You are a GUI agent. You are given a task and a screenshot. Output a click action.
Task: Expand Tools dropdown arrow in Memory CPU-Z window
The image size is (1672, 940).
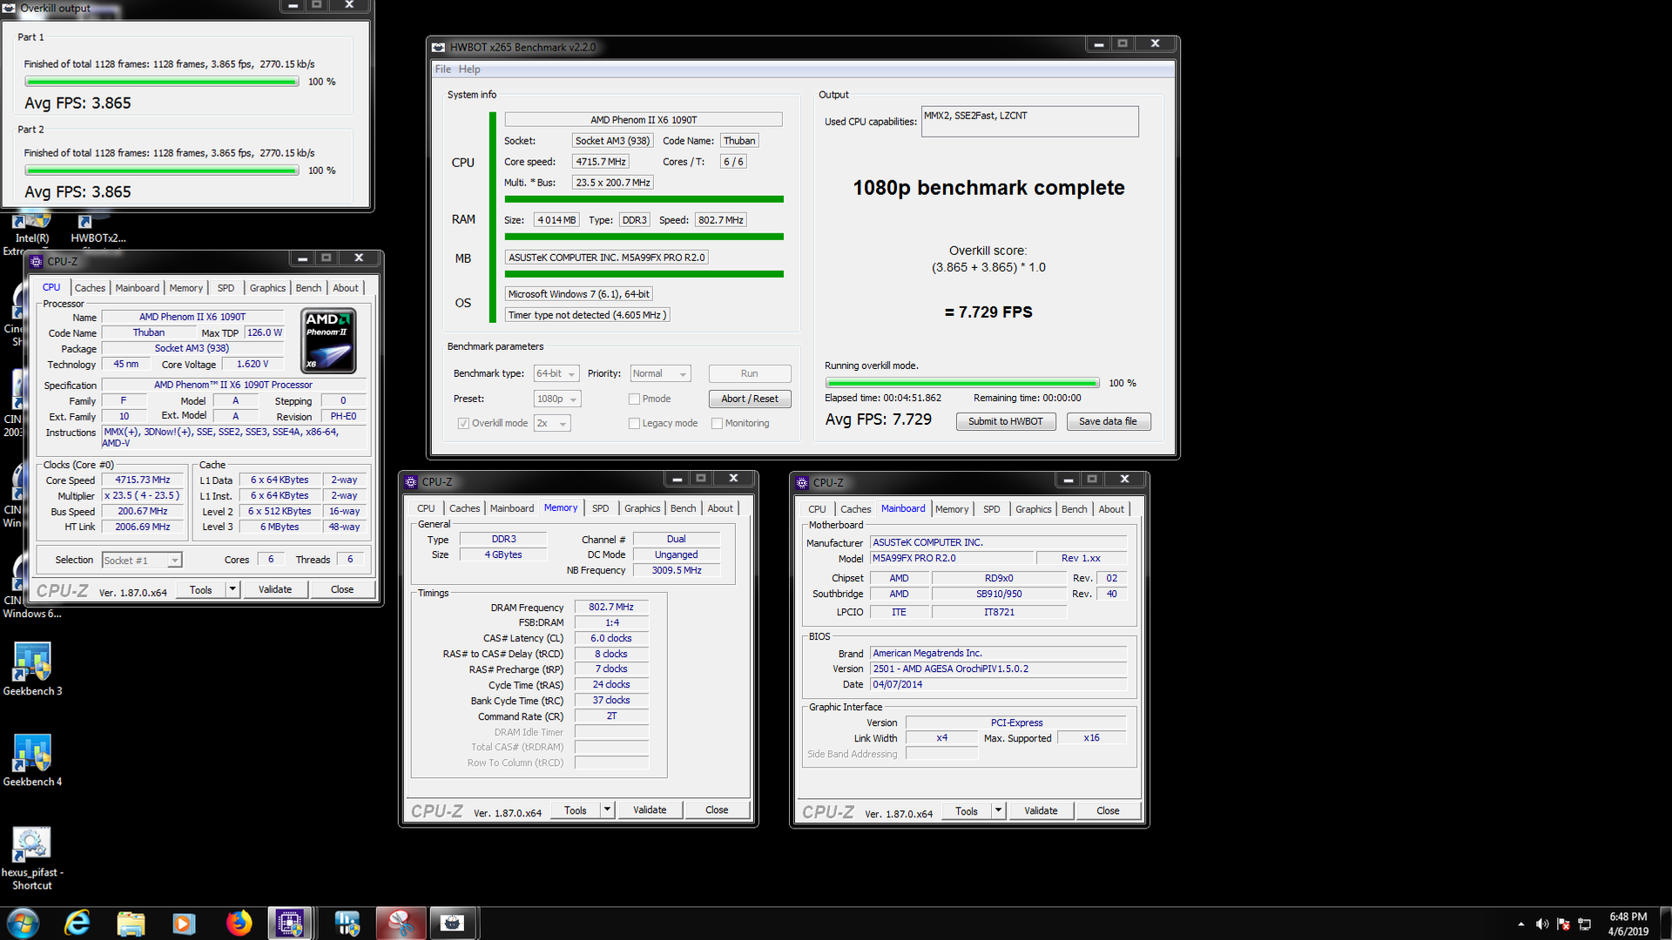click(607, 809)
